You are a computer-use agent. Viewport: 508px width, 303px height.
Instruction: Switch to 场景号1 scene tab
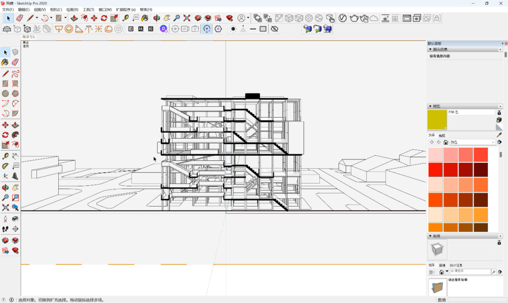point(29,37)
